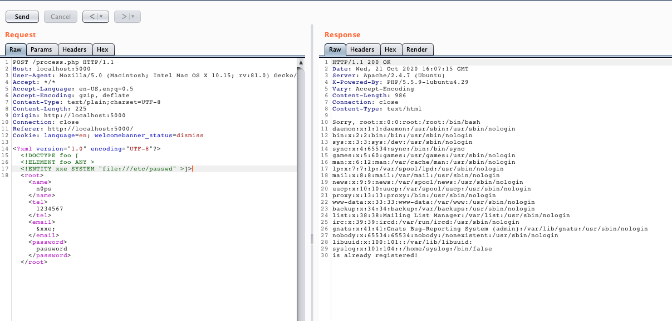Go back with the < history arrow
Viewport: 672px width, 321px height.
(x=92, y=17)
